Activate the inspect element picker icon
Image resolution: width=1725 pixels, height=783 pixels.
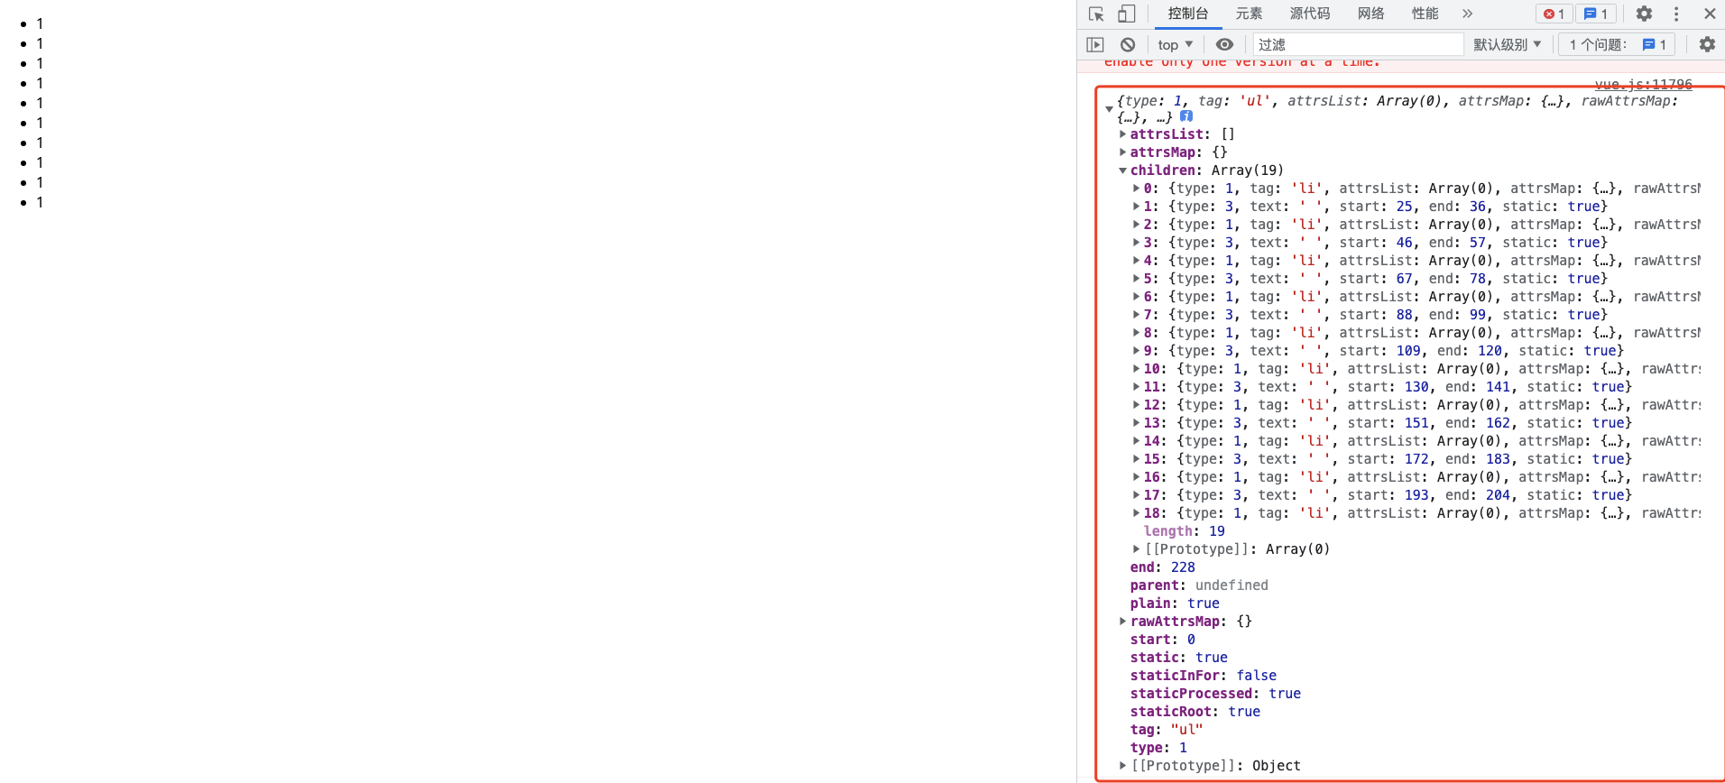(x=1096, y=14)
